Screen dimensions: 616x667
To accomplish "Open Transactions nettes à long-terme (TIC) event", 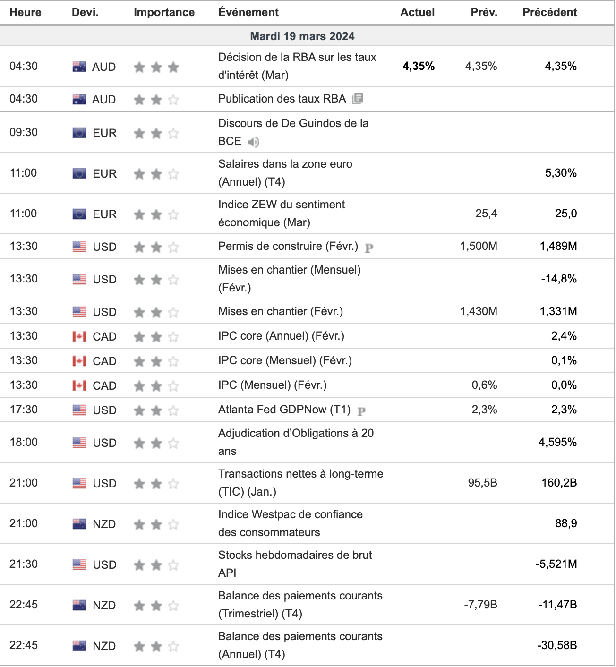I will coord(301,483).
